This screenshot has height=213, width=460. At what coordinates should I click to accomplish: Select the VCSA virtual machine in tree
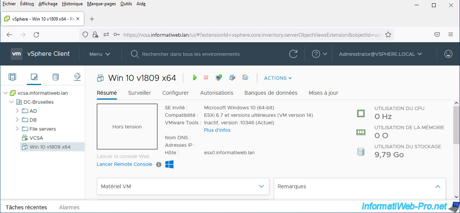tap(36, 138)
